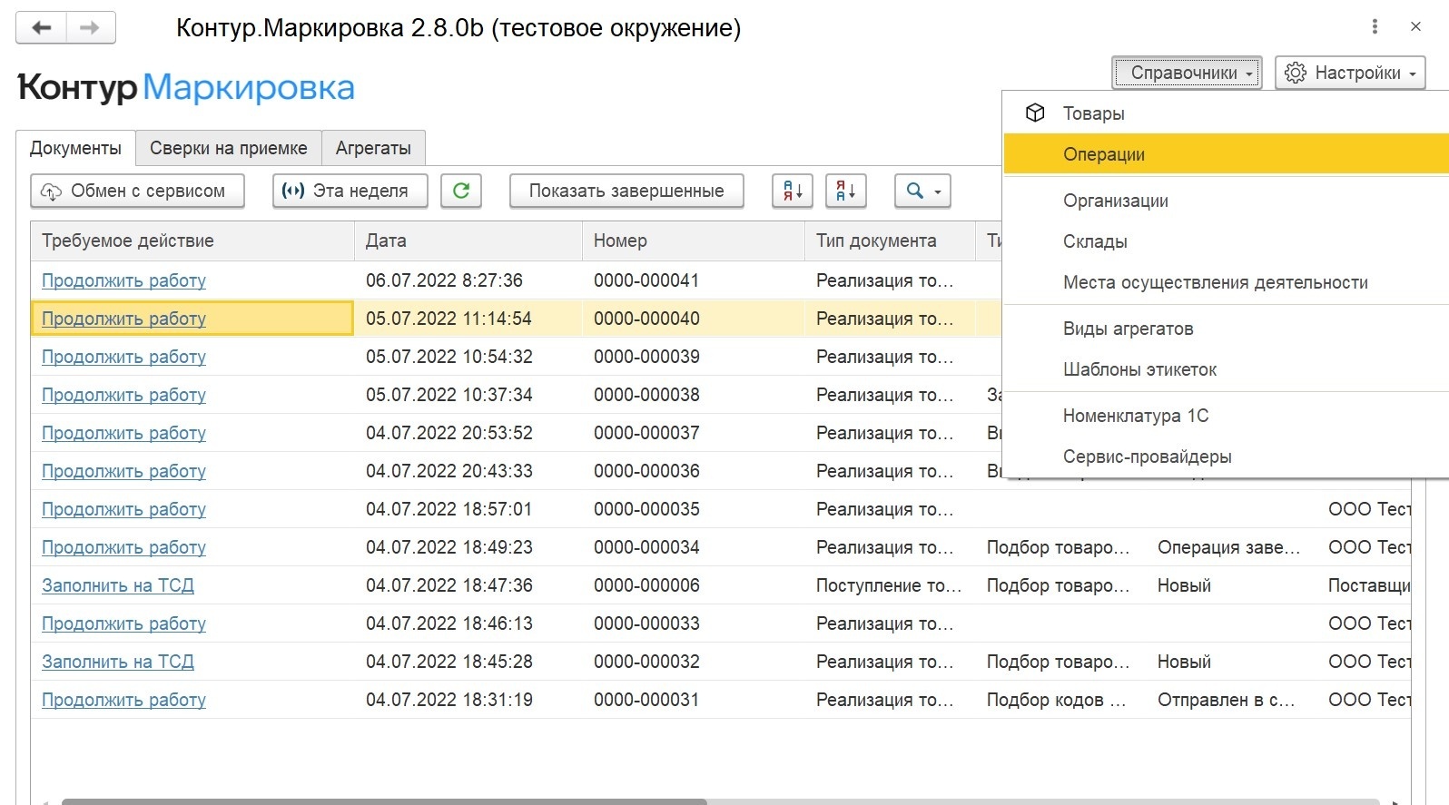Image resolution: width=1449 pixels, height=805 pixels.
Task: Click Показать завершенные button
Action: [x=626, y=191]
